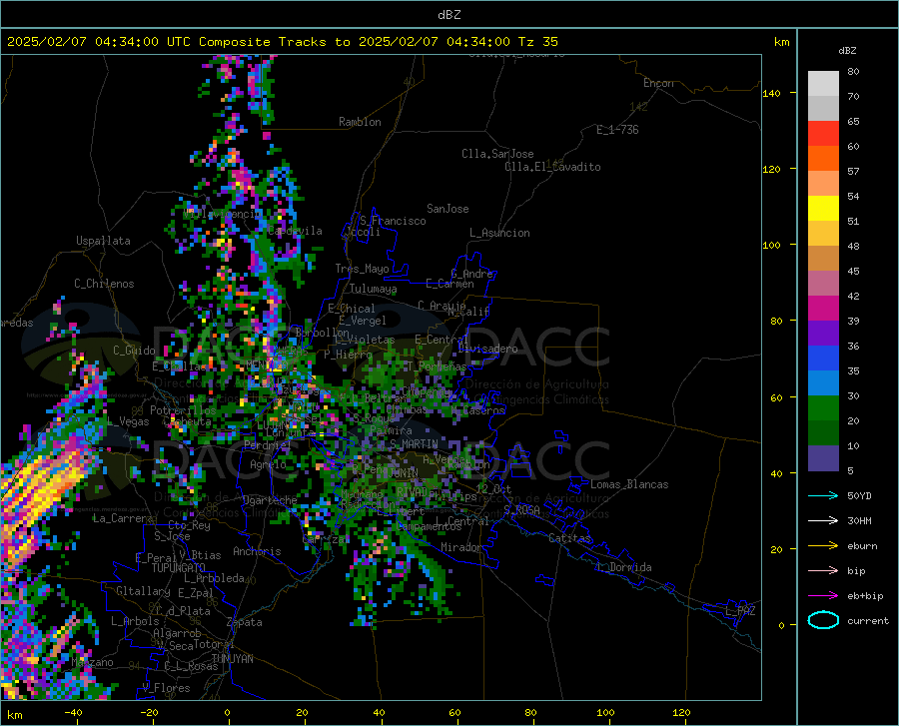Viewport: 899px width, 726px height.
Task: Click the L_Dormida map label
Action: [623, 567]
